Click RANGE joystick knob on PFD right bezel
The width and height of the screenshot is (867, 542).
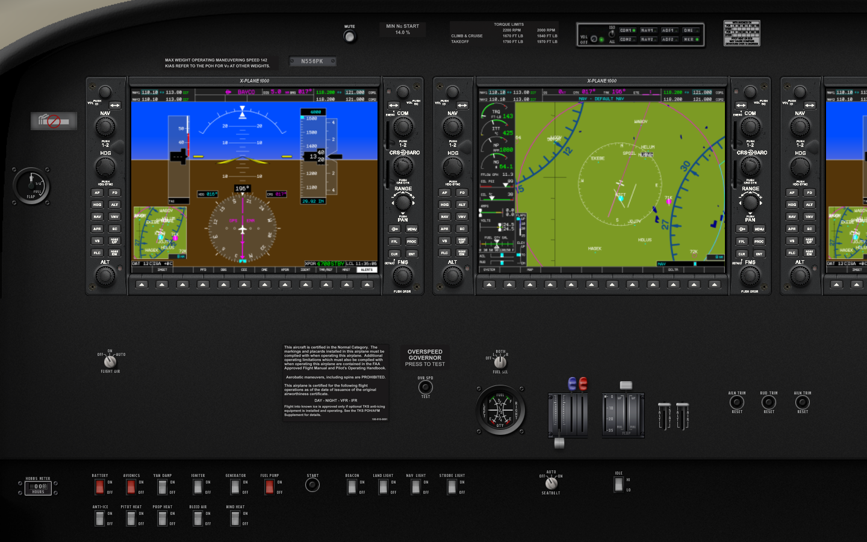[403, 203]
